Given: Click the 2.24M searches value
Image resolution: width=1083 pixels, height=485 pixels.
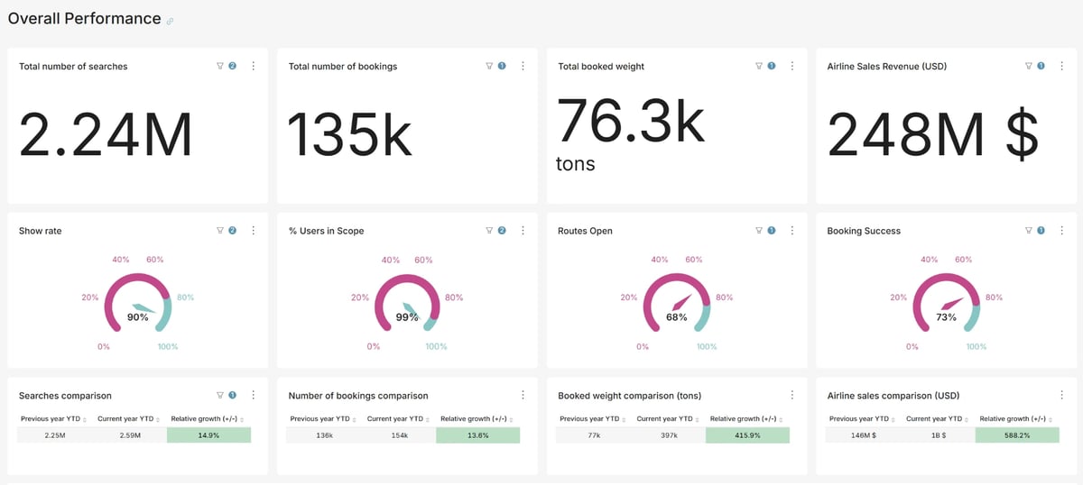Looking at the screenshot, I should pos(106,135).
